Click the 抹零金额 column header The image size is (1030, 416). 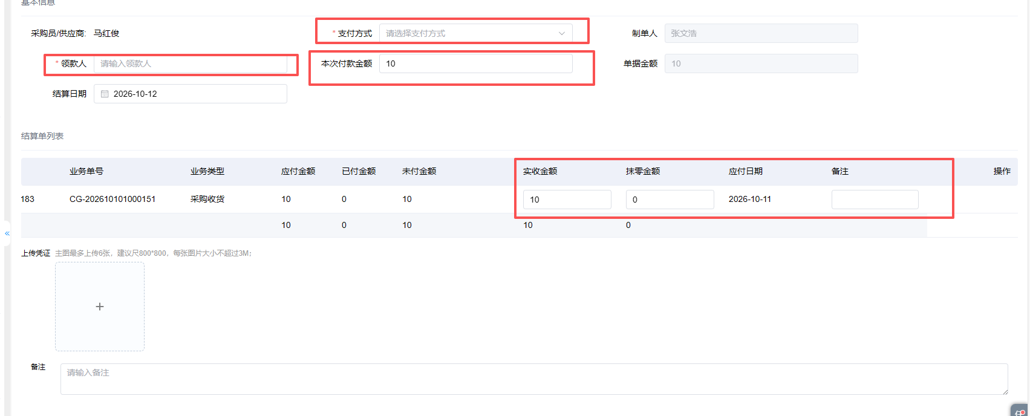coord(643,171)
